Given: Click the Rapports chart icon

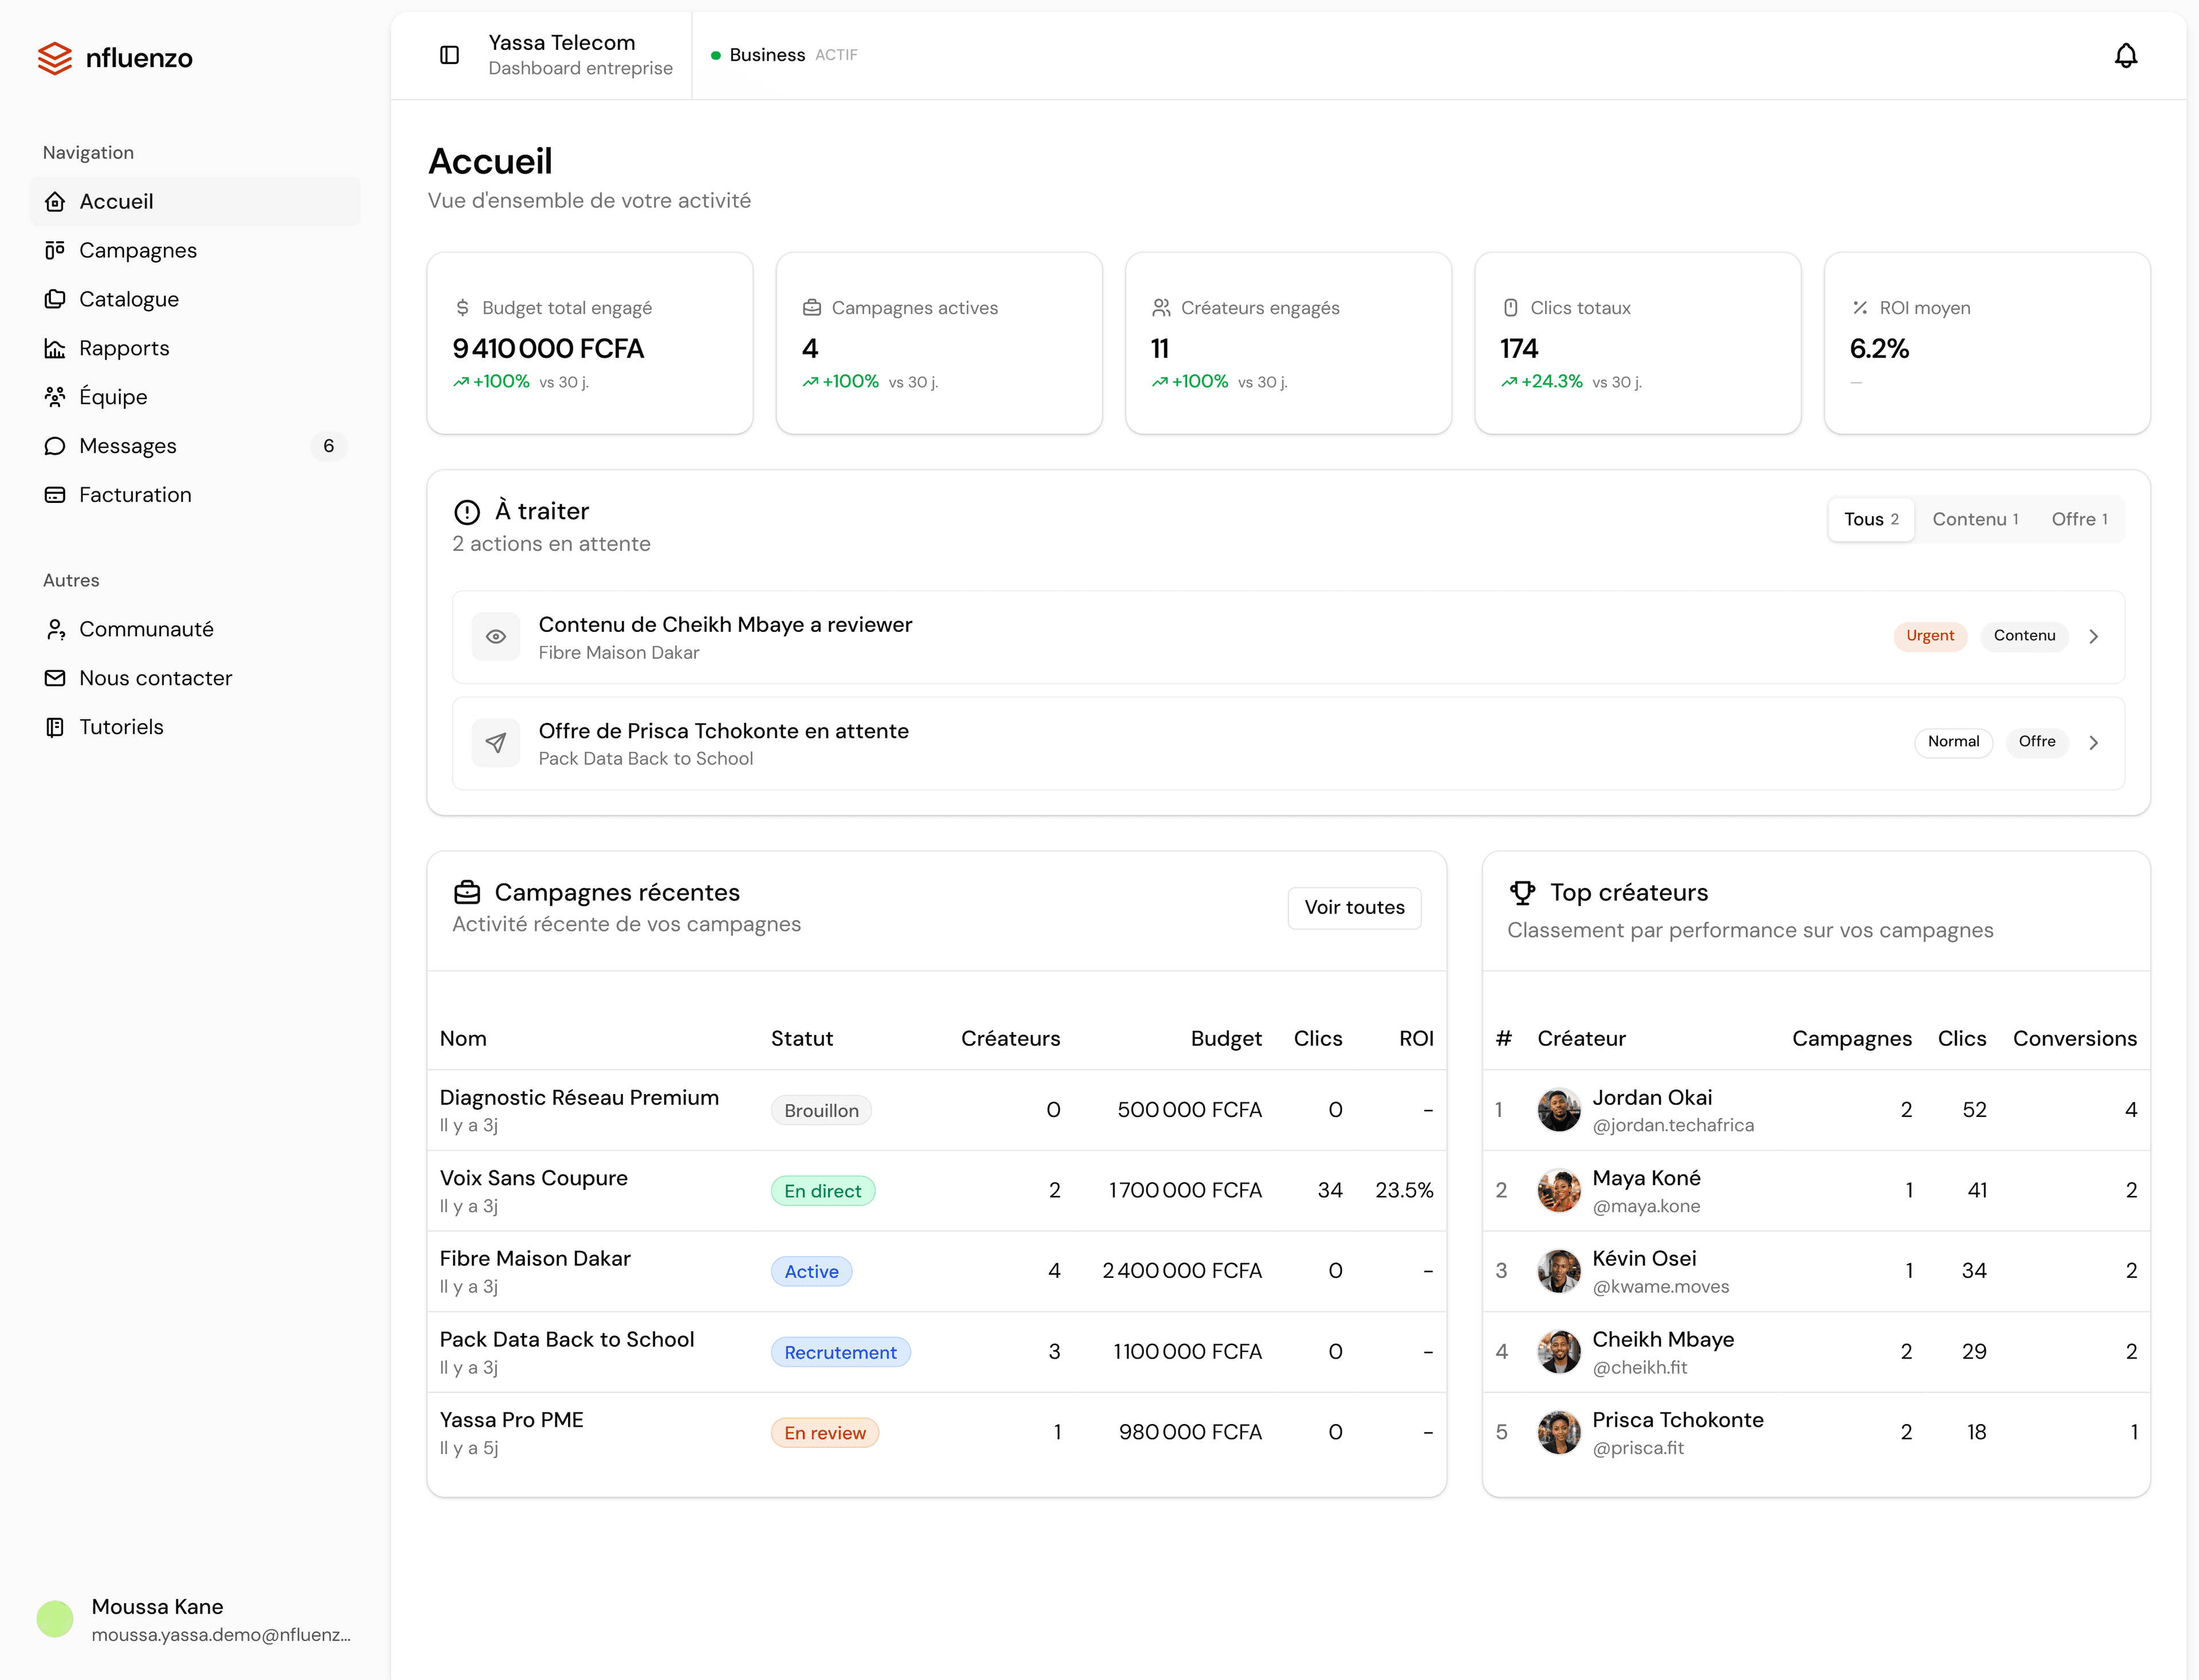Looking at the screenshot, I should point(55,348).
